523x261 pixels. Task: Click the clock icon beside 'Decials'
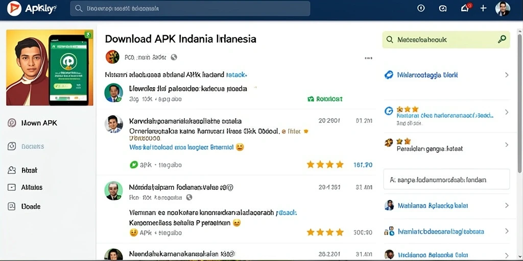click(12, 146)
